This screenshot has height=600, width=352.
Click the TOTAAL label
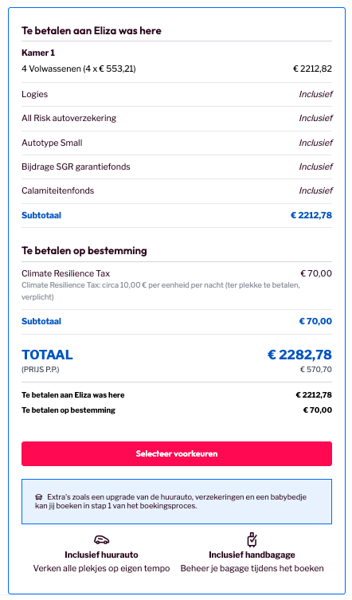click(47, 355)
